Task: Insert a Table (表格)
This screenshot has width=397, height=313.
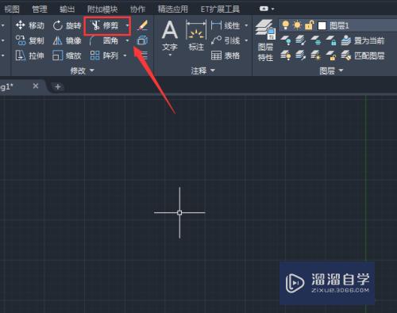Action: click(x=225, y=55)
